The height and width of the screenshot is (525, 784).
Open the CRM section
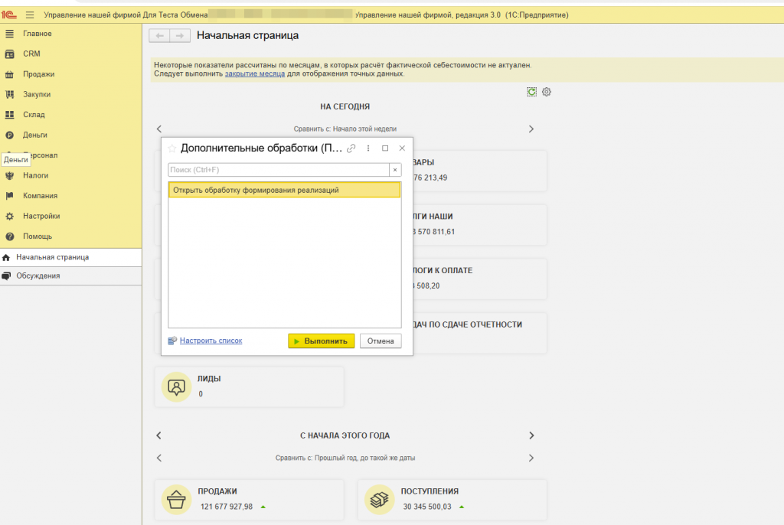coord(31,54)
